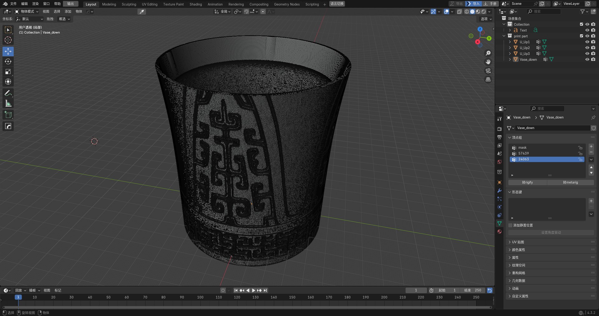The width and height of the screenshot is (599, 316).
Task: Open the 文件 menu
Action: 13,4
